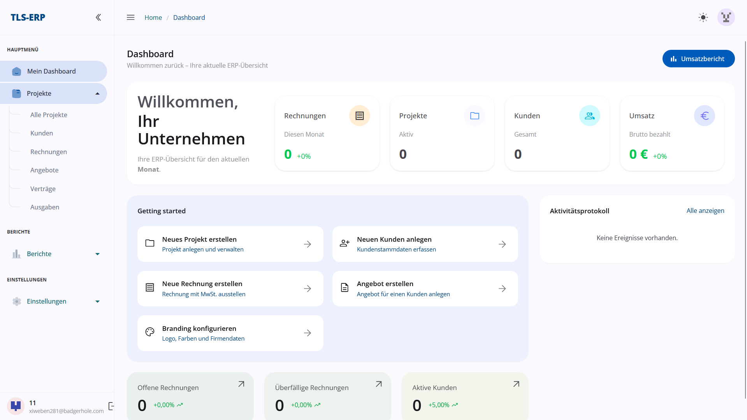Click the TLS-ERP logo
747x420 pixels.
(x=28, y=17)
